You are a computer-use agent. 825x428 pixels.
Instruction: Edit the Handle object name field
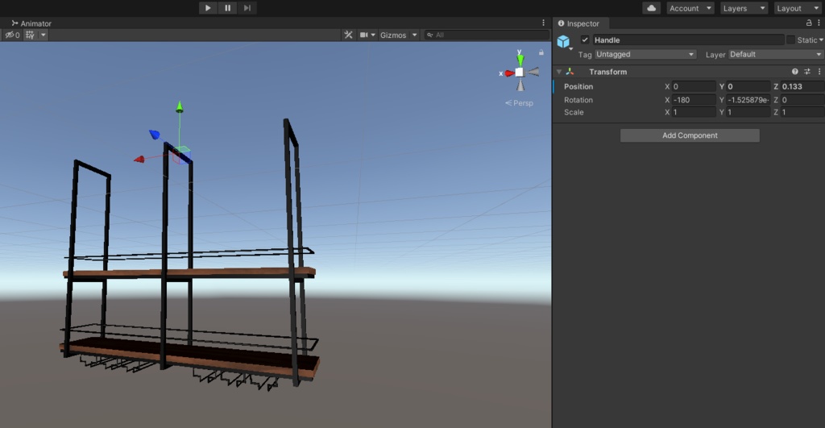688,40
